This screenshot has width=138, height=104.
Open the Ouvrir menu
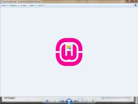click(x=41, y=5)
